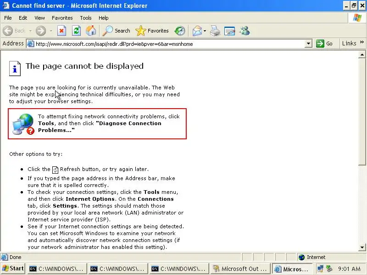Screen dimensions: 367x275
Task: Open the Windows Start button
Action: (x=13, y=269)
